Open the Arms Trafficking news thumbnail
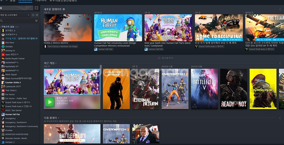284x145 pixels. pos(219,28)
